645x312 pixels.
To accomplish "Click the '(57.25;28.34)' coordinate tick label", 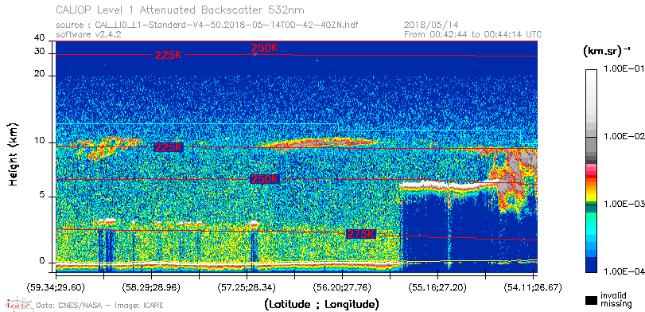I will pos(247,287).
